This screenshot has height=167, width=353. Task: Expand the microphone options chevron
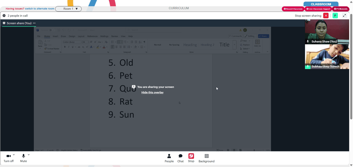29,155
